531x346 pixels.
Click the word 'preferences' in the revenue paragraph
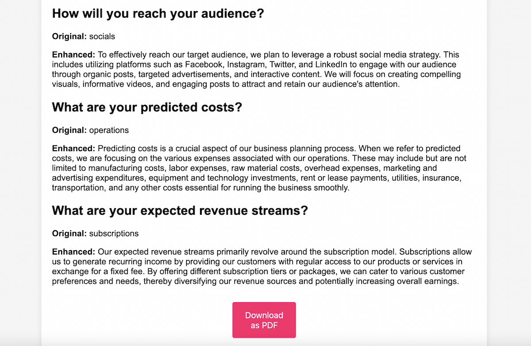(x=73, y=281)
